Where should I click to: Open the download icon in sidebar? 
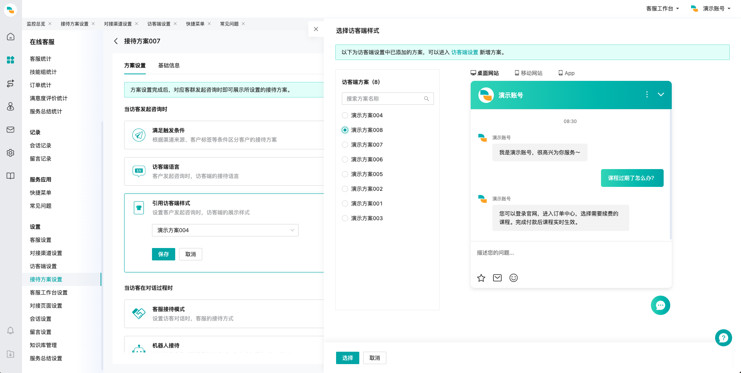pyautogui.click(x=10, y=354)
